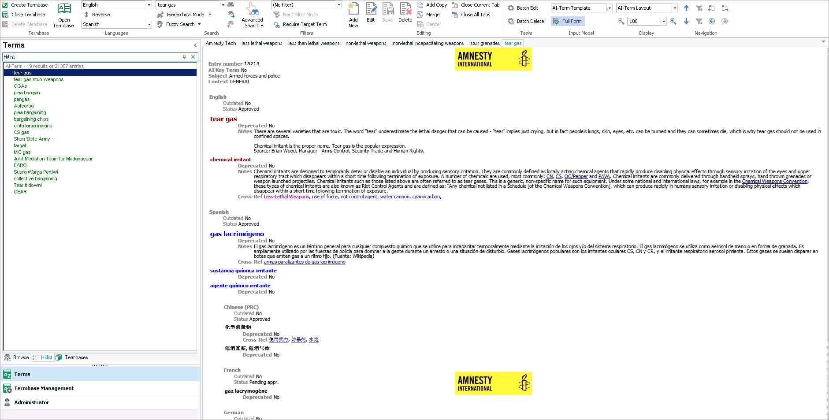Screen dimensions: 829x420
Task: Open a termbase with Open Termbase
Action: click(64, 15)
